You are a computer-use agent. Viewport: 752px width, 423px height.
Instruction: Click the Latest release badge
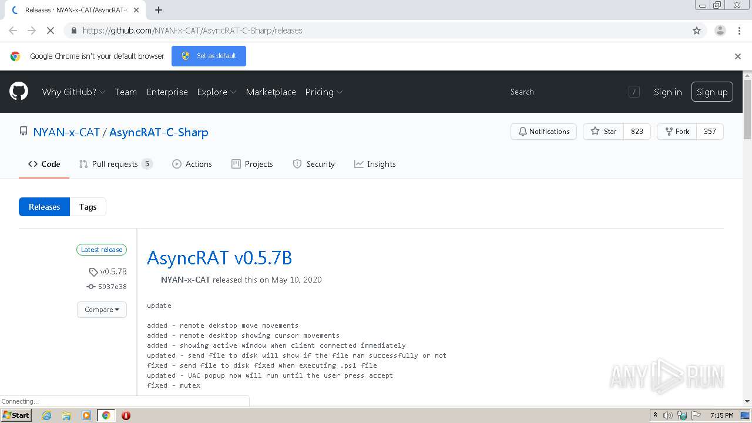[x=102, y=250]
